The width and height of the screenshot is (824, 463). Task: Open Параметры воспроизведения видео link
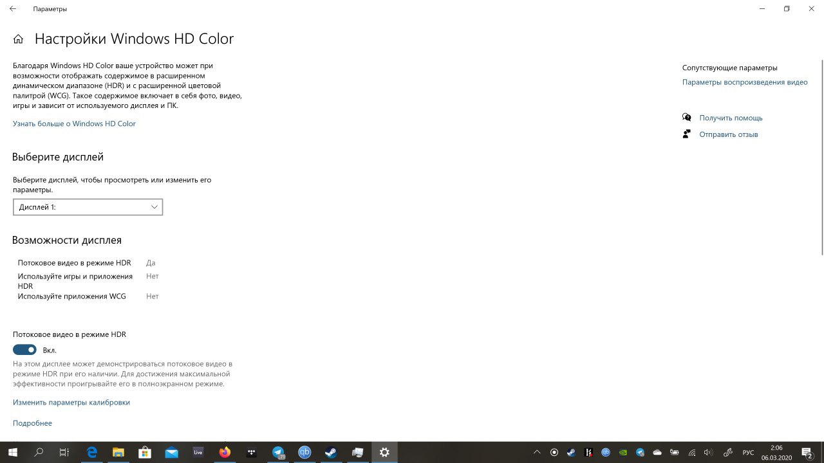click(x=745, y=82)
